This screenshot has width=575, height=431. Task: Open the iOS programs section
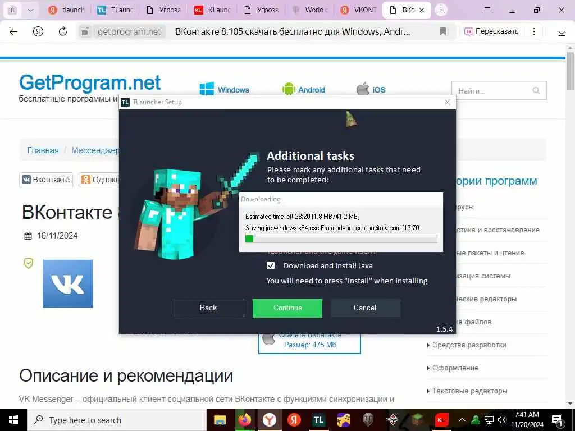371,89
